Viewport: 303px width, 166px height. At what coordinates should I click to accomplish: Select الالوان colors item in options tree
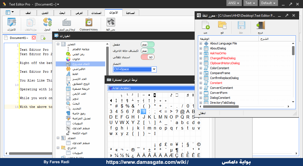coord(76,59)
